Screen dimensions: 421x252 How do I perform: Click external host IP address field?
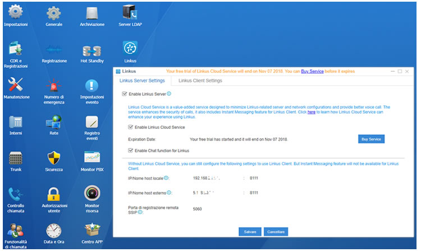[x=203, y=193]
